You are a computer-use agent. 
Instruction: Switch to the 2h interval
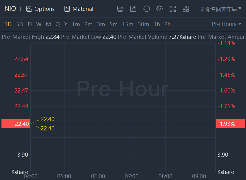168,24
